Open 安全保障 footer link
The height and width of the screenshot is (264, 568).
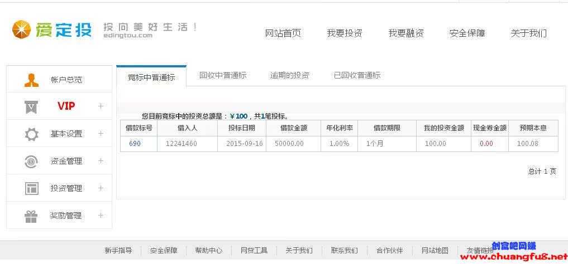164,250
